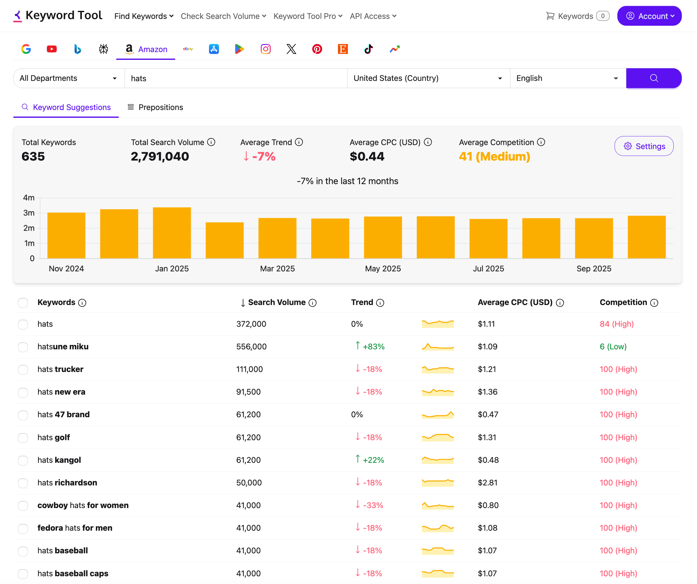Open the Google keyword source
This screenshot has height=584, width=697.
pyautogui.click(x=26, y=49)
